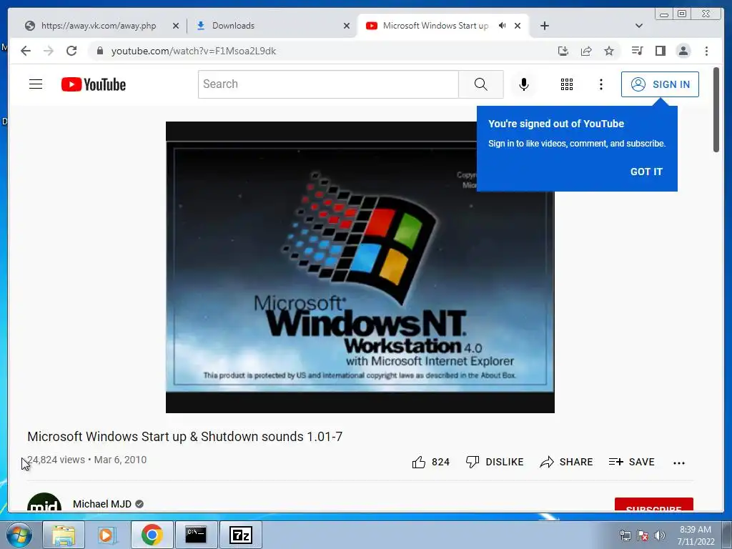Image resolution: width=732 pixels, height=549 pixels.
Task: Close the away.vk.com tab
Action: point(176,26)
